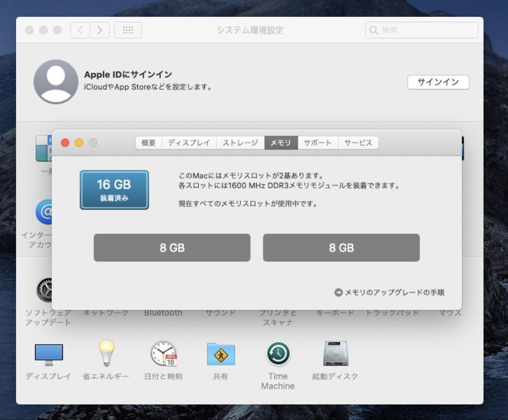This screenshot has height=420, width=508.
Task: Click the partially hidden ソフトウェアアップデート gear icon
Action: tap(44, 290)
